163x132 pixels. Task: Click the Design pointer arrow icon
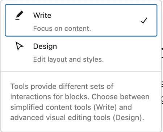pos(19,46)
